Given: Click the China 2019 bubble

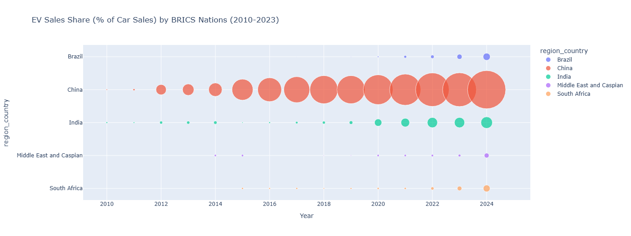Looking at the screenshot, I should [351, 89].
